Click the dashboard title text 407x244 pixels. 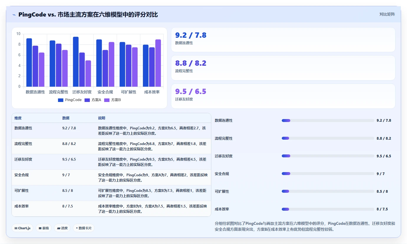[x=88, y=14]
